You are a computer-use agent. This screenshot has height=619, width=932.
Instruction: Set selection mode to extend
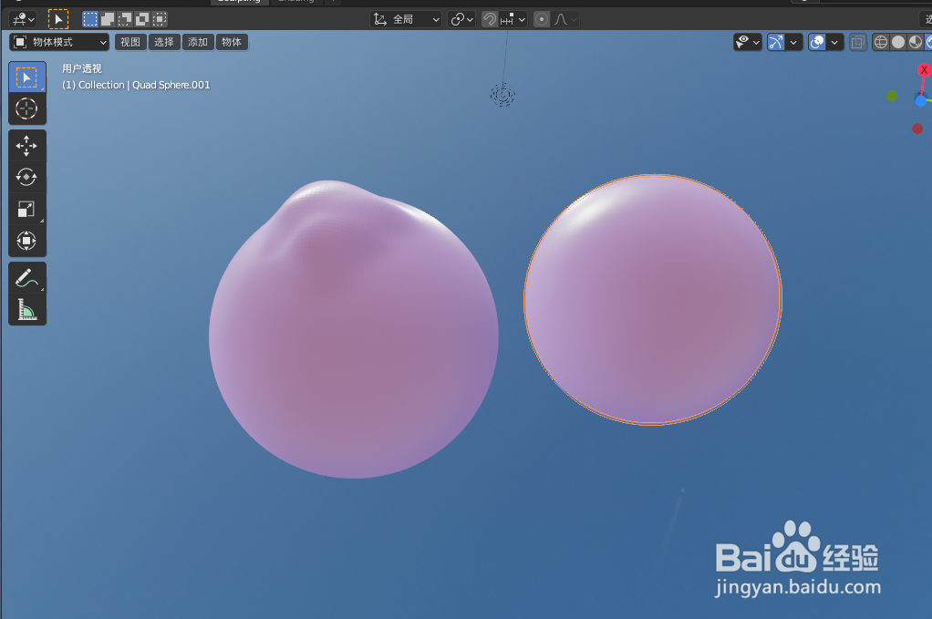[108, 20]
